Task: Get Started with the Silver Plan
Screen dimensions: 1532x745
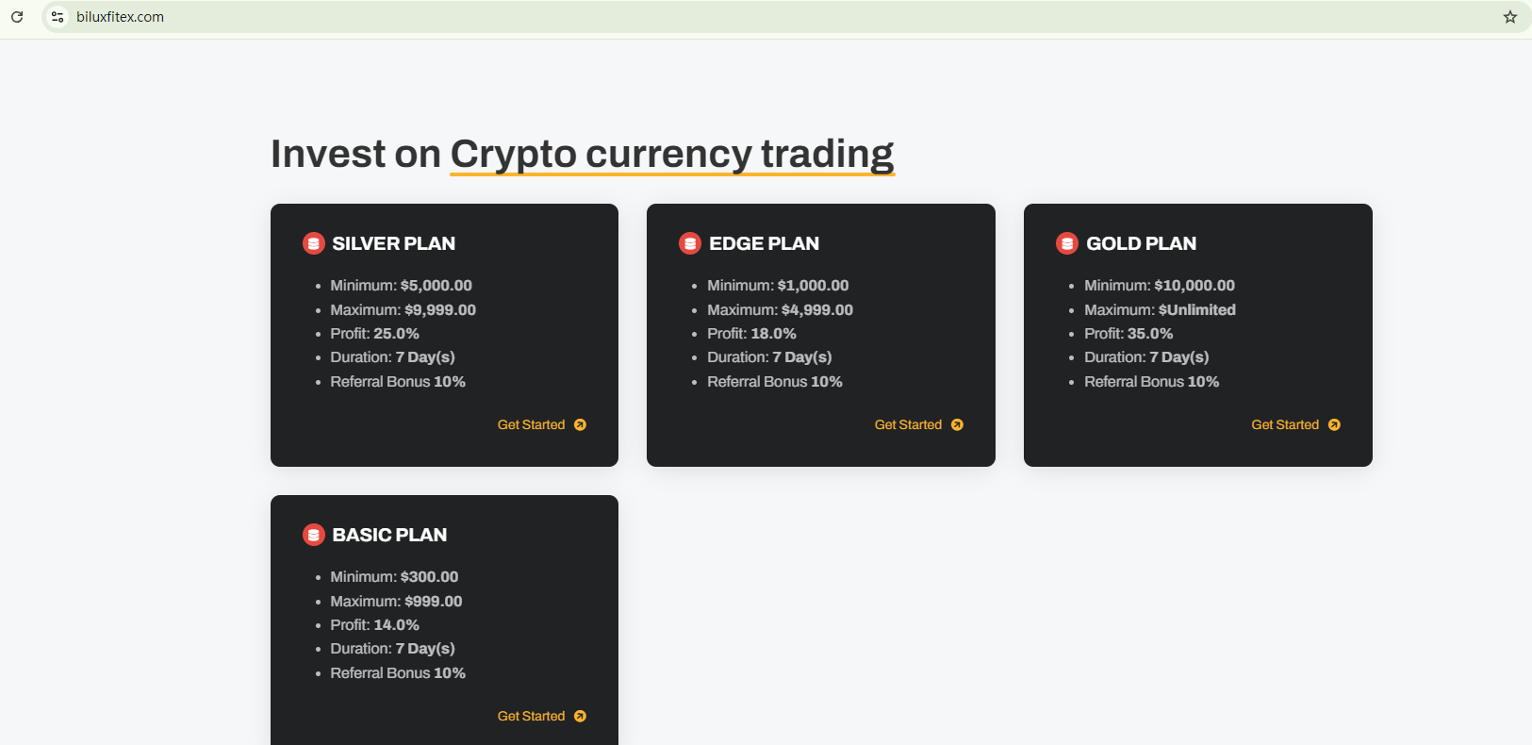Action: [531, 425]
